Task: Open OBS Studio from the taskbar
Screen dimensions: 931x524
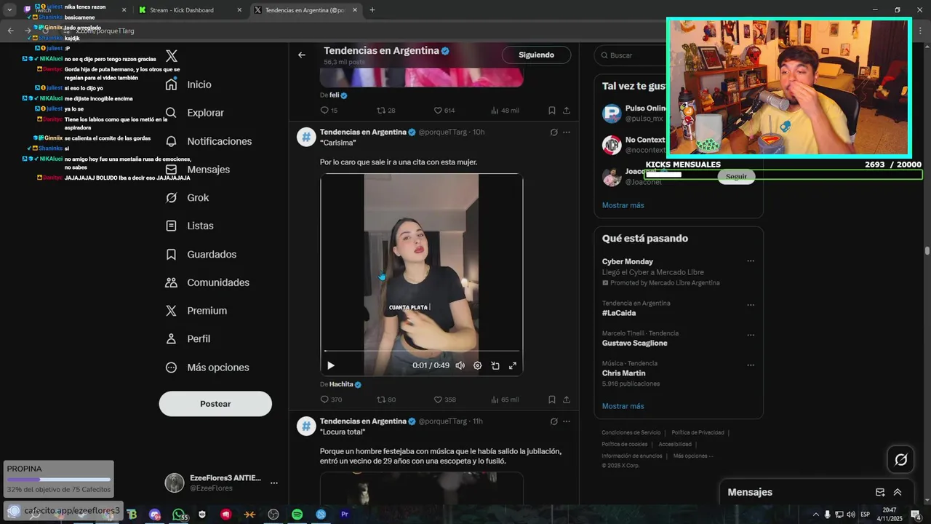Action: 273,515
